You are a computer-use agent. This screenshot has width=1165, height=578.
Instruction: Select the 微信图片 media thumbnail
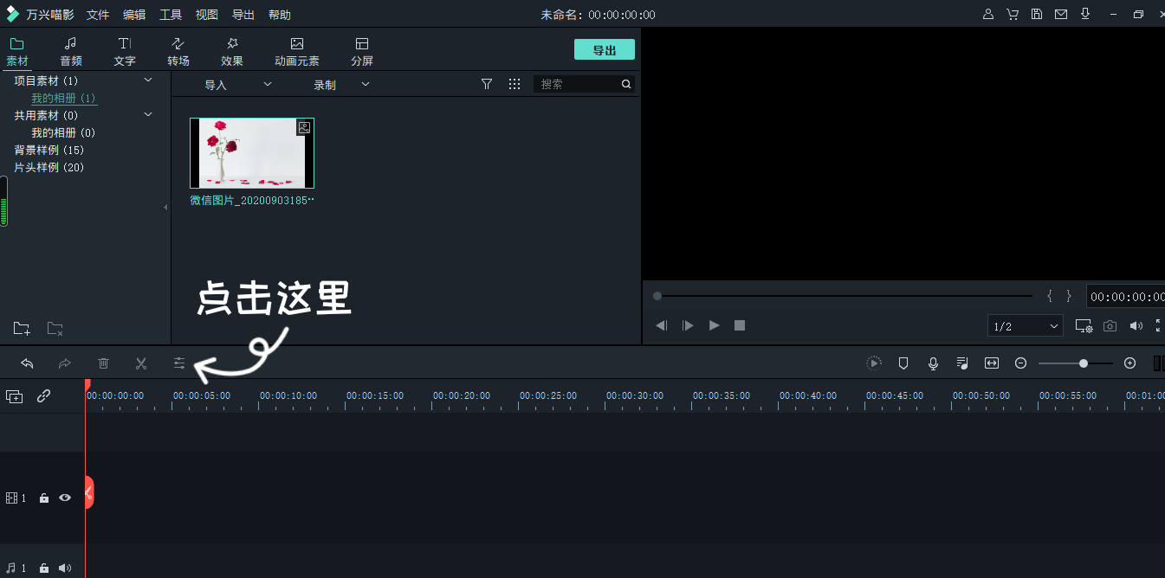coord(251,153)
